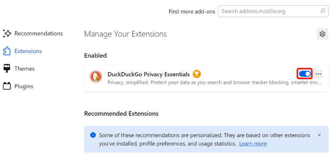The image size is (336, 159).
Task: Click the Plugins block icon
Action: click(7, 86)
